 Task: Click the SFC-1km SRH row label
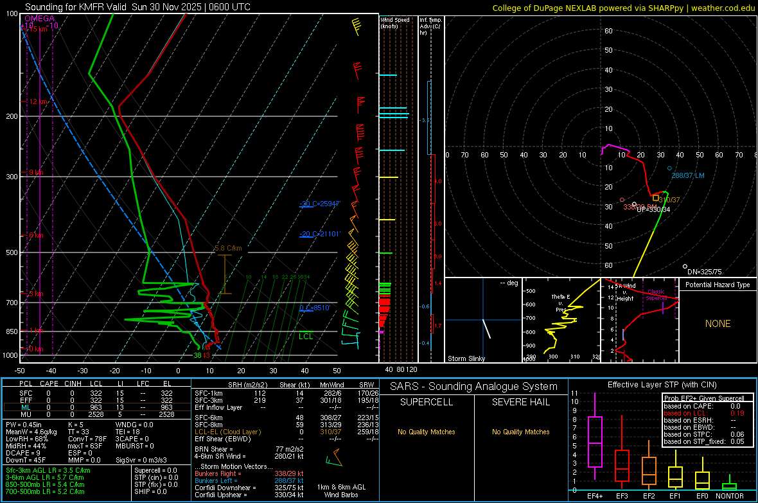click(209, 393)
